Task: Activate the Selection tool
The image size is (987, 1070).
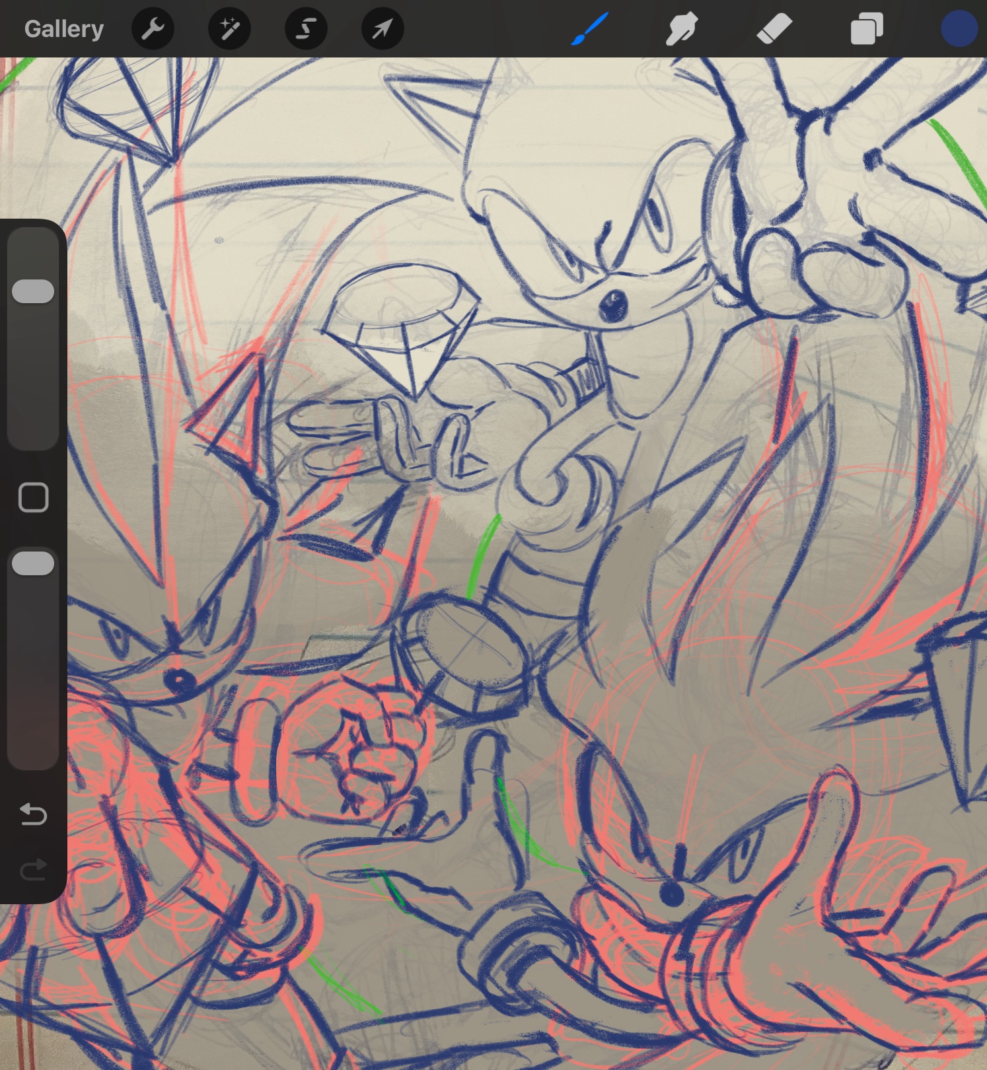Action: click(x=306, y=29)
